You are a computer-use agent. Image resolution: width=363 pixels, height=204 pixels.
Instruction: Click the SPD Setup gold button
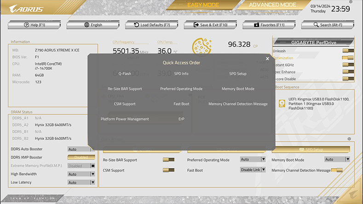pos(311,150)
